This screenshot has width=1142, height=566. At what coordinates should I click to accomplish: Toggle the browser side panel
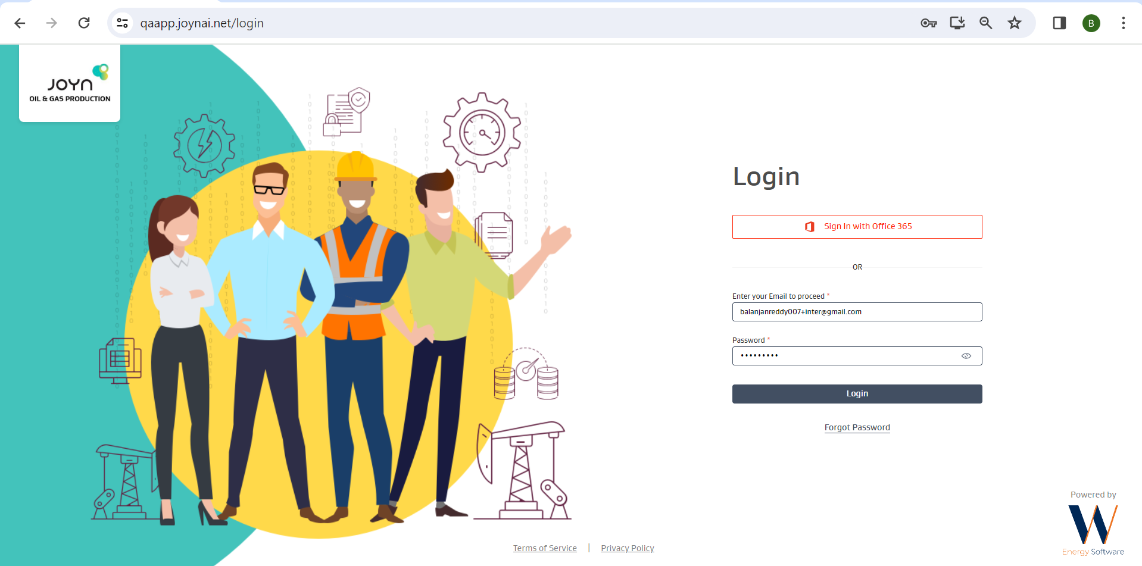tap(1059, 23)
